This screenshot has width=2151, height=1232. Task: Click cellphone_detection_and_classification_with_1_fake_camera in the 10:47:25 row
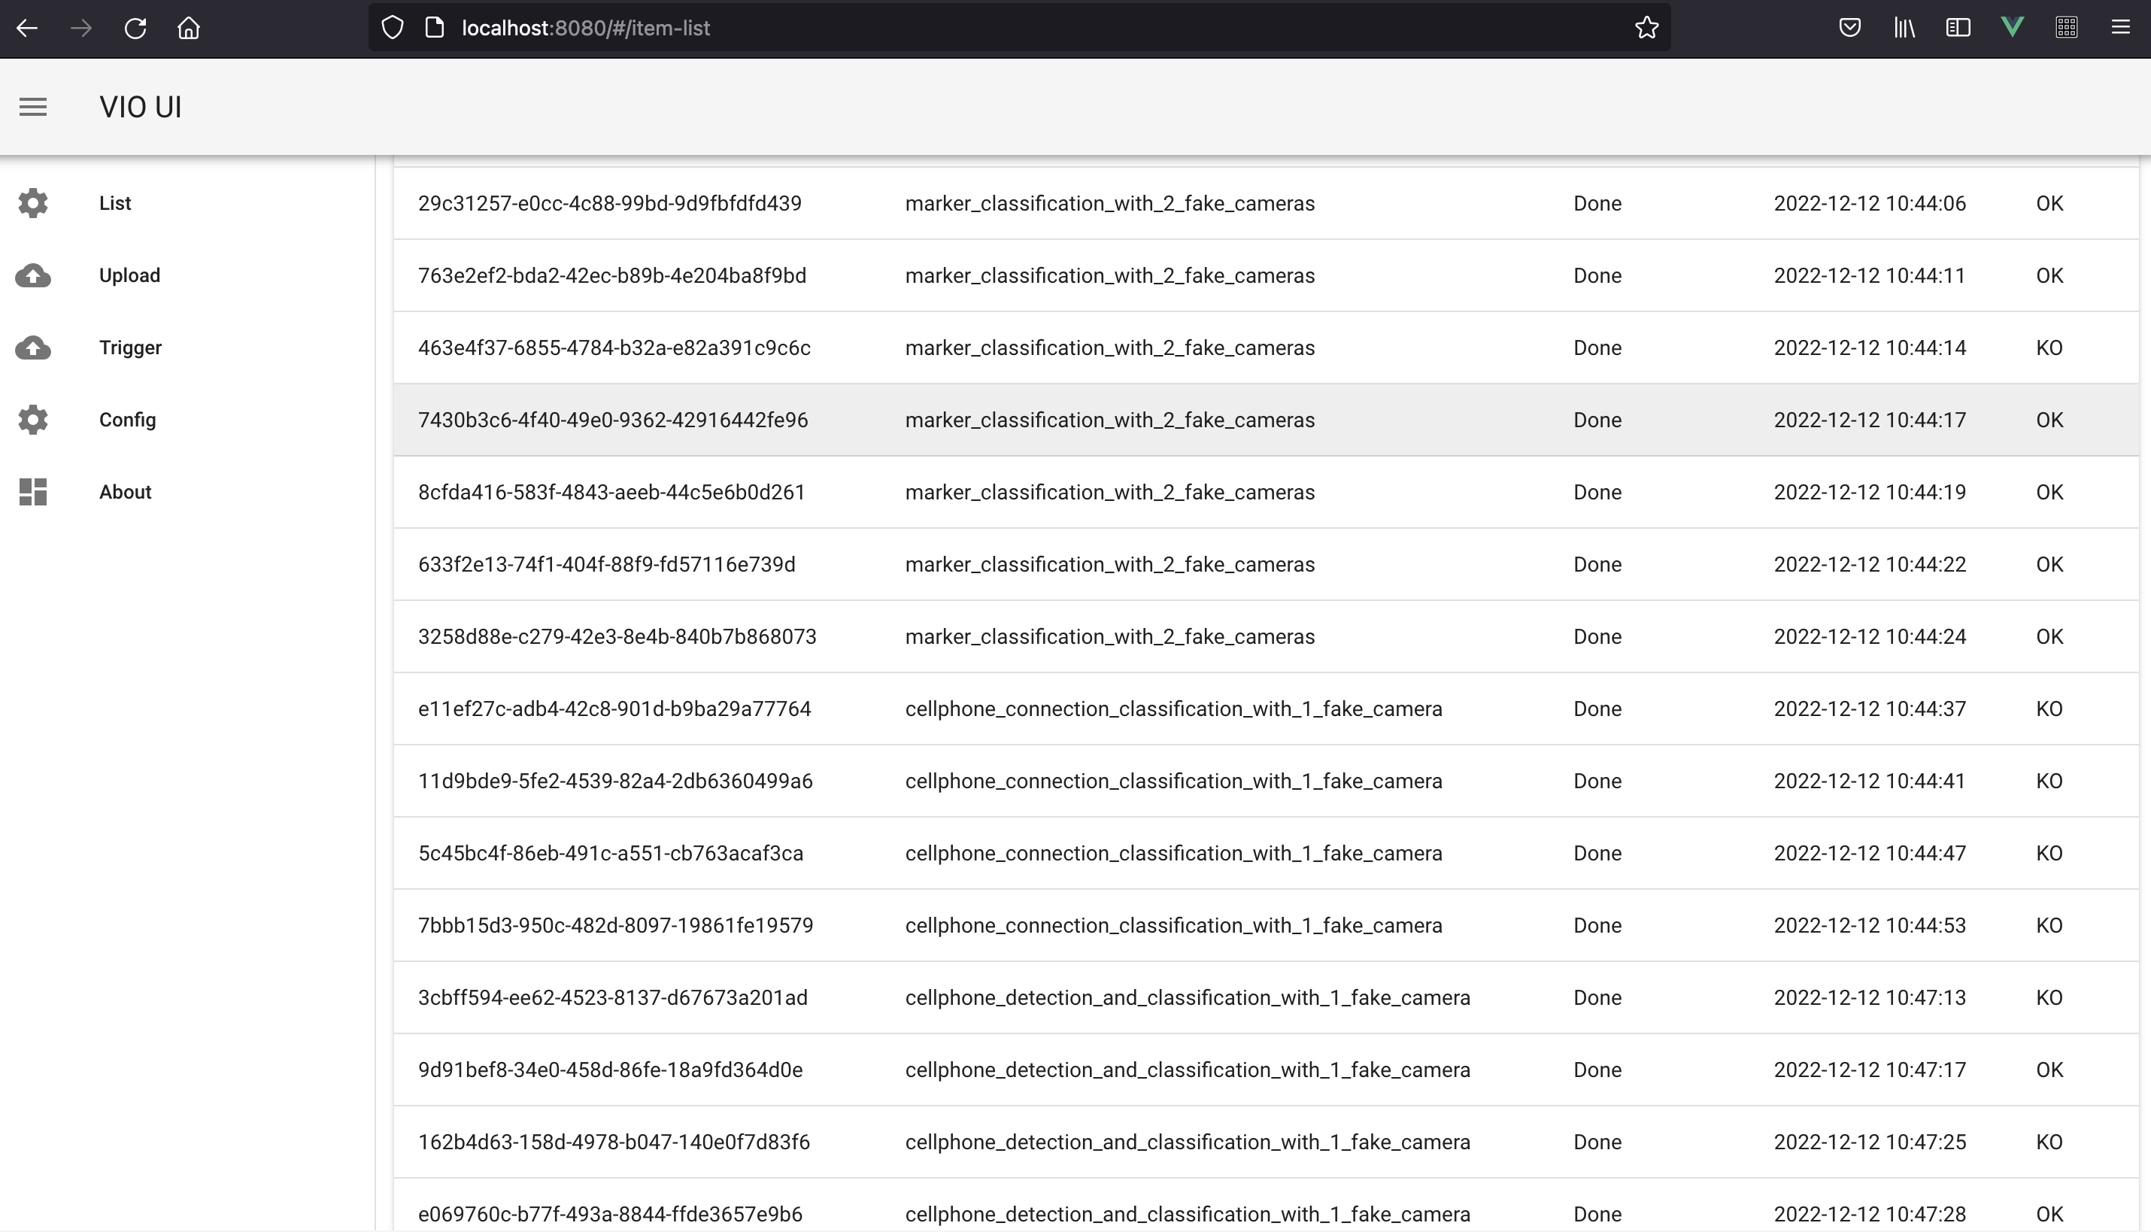tap(1188, 1142)
